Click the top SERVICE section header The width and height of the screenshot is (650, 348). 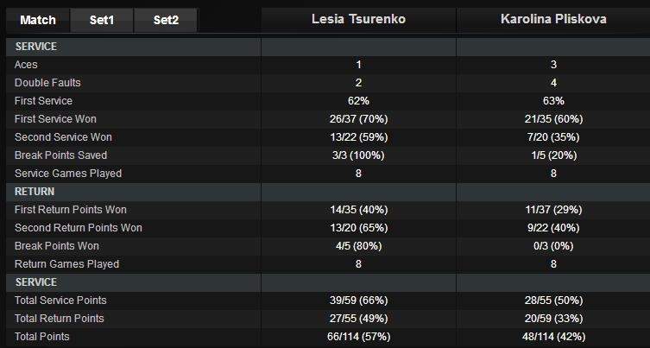click(x=36, y=47)
